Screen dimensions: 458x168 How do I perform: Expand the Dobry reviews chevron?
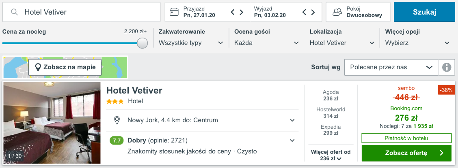pos(292,140)
